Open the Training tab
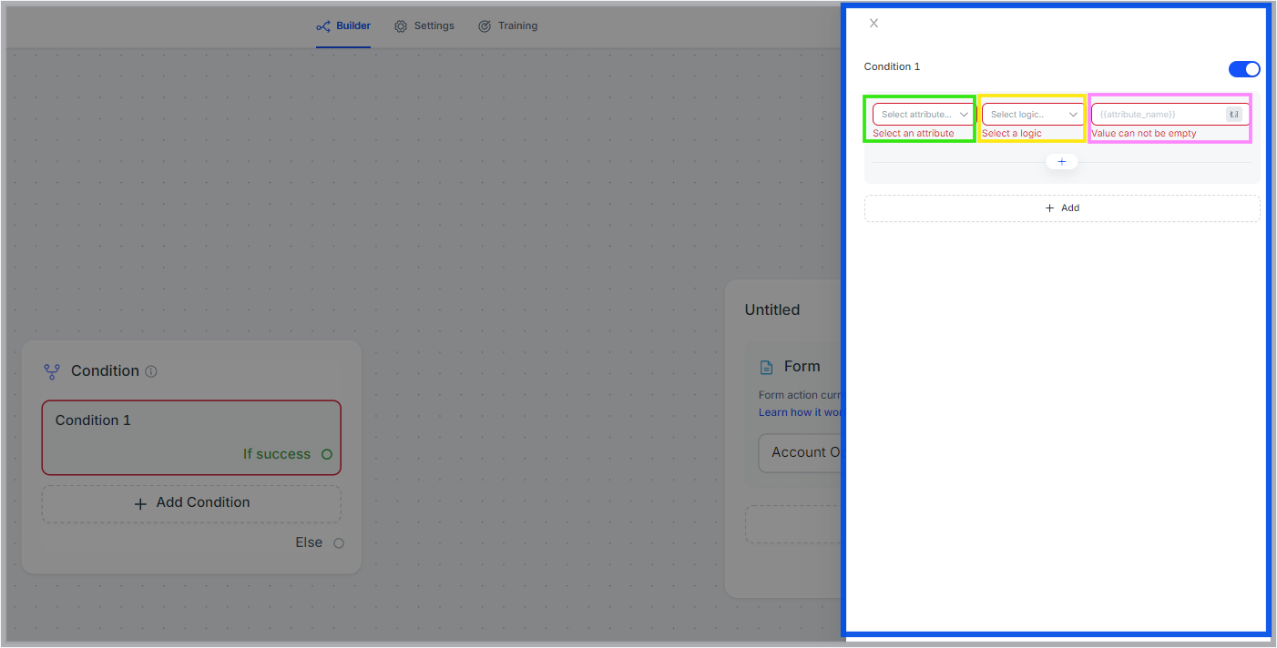Viewport: 1277px width, 648px height. click(x=508, y=26)
